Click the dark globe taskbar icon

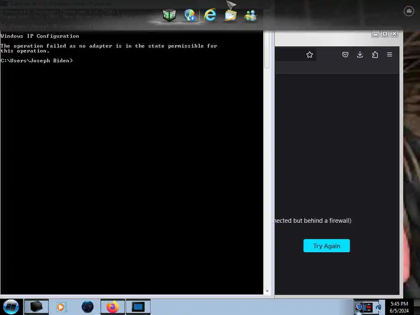click(x=88, y=307)
